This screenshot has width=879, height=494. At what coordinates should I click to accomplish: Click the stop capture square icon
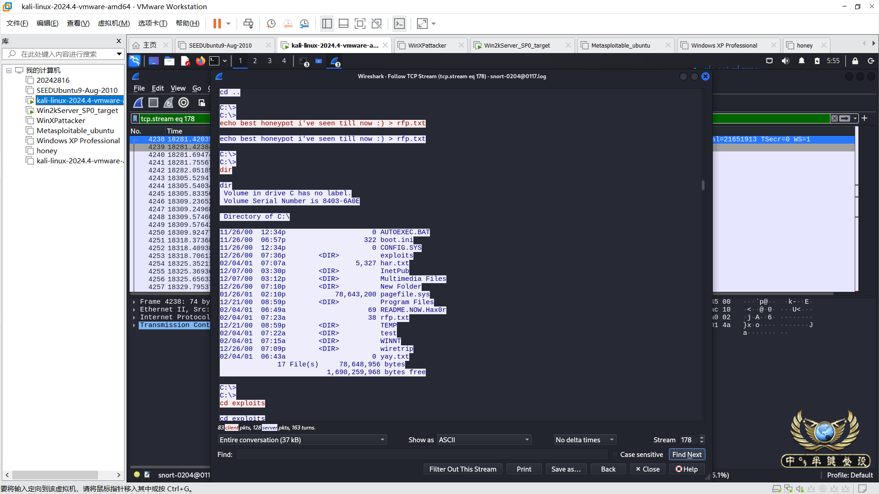pyautogui.click(x=153, y=102)
